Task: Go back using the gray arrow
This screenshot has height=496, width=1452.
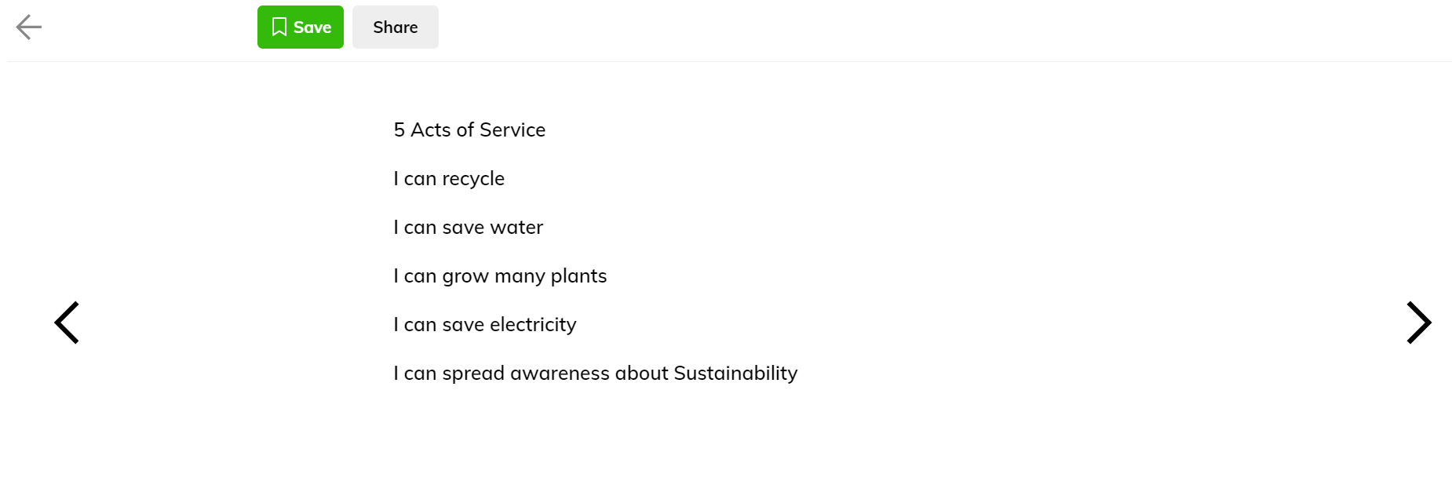Action: [x=29, y=27]
